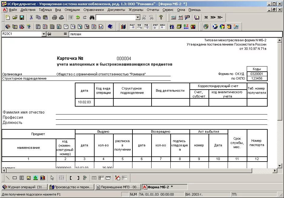Image resolution: width=284 pixels, height=198 pixels.
Task: Create a cash receipt order with the ПКО icon
Action: [139, 27]
